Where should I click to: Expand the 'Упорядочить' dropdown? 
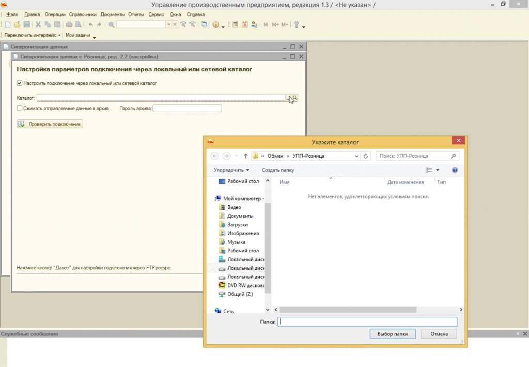tap(231, 170)
